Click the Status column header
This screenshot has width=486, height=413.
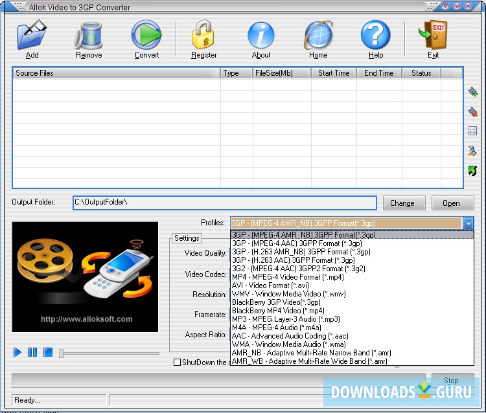coord(421,73)
